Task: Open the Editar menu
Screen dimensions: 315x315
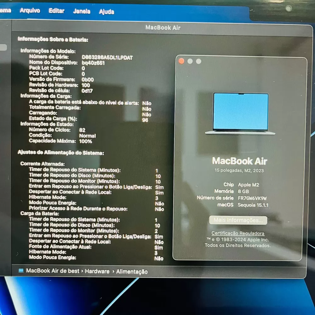Action: click(x=56, y=11)
